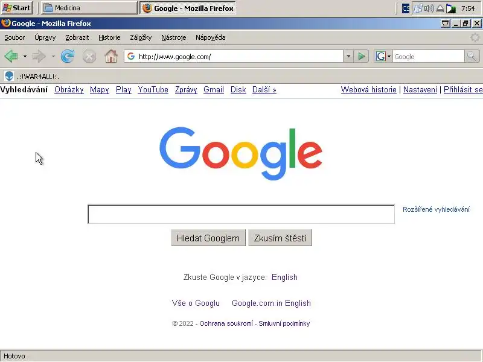Go back with the green Back arrow
The width and height of the screenshot is (483, 362).
11,56
